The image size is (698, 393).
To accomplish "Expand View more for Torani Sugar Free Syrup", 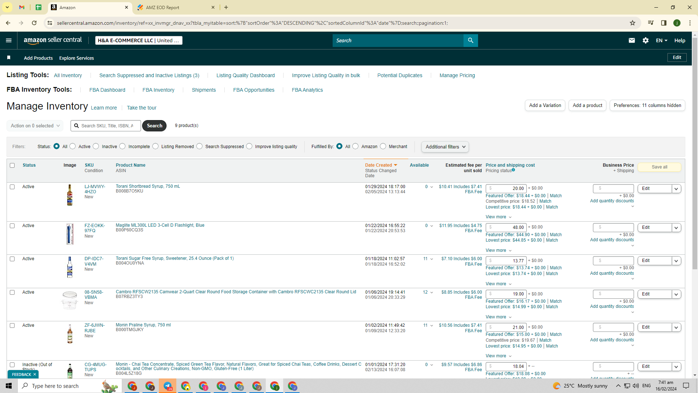I will click(499, 284).
